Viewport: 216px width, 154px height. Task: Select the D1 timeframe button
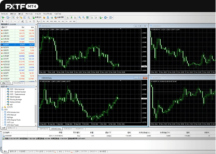click(67, 21)
